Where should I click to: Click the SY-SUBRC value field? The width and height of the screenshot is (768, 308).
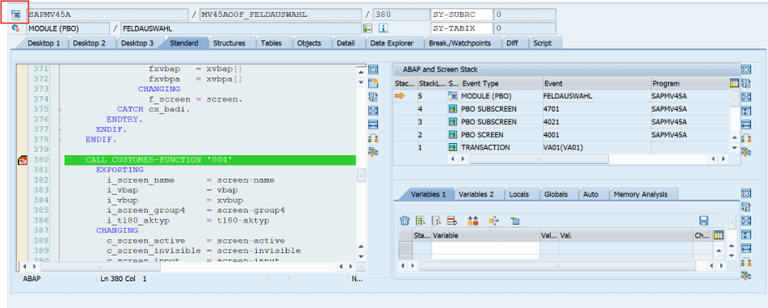[x=524, y=15]
